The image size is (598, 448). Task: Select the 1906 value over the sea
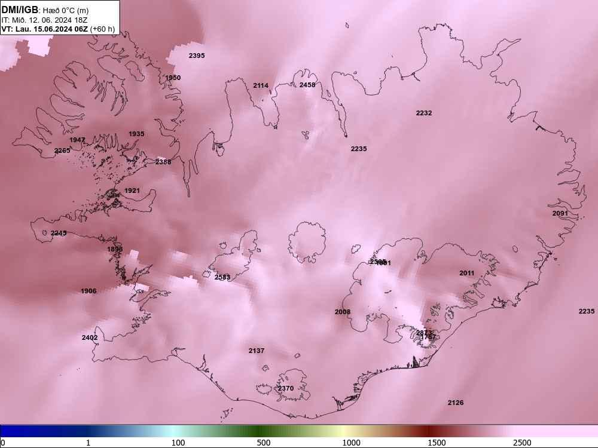coord(89,291)
